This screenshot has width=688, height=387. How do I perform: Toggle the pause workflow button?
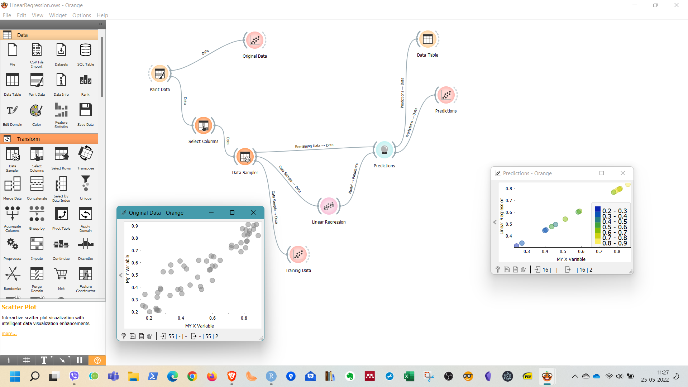tap(80, 360)
